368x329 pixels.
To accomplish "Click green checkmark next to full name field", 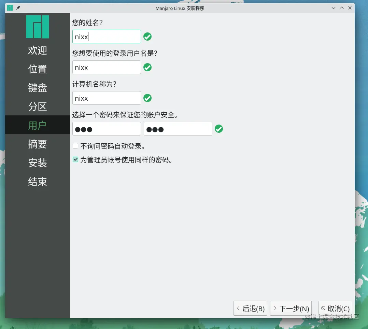I will click(147, 37).
